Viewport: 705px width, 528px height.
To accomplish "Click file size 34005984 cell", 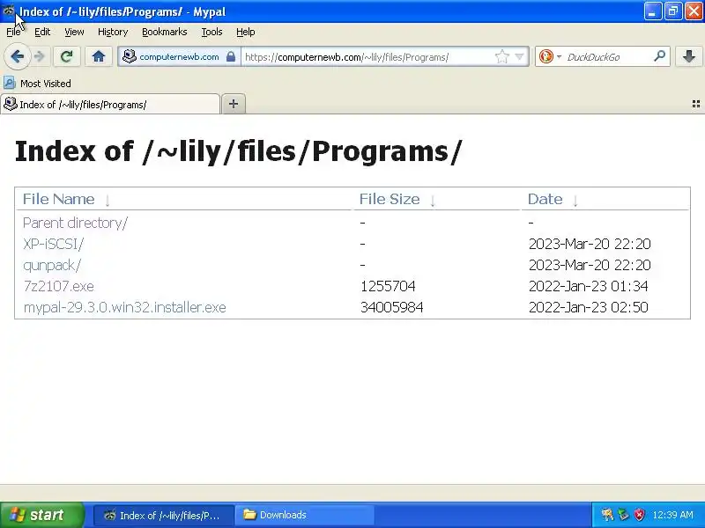I will 391,307.
